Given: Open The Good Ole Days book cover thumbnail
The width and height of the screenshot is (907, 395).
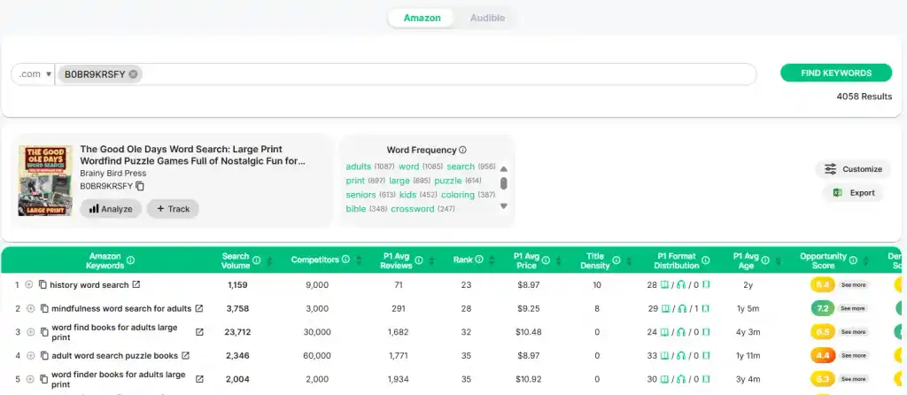Looking at the screenshot, I should pyautogui.click(x=45, y=181).
